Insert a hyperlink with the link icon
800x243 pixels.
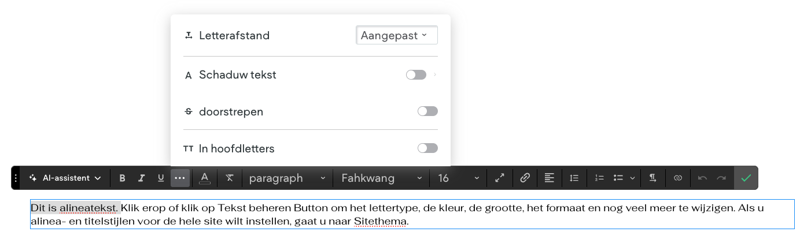click(525, 178)
